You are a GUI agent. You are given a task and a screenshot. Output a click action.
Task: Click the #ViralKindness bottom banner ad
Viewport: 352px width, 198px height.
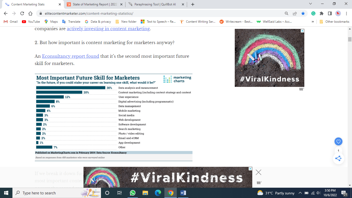coord(168,177)
